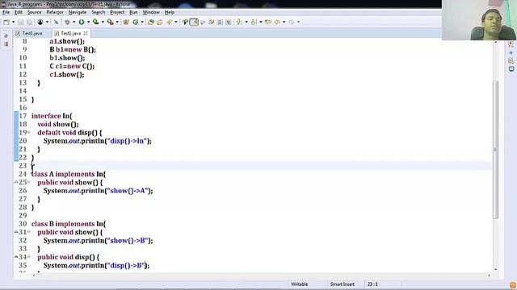Collapse disp() method fold at line 34
The width and height of the screenshot is (517, 290).
coord(29,257)
